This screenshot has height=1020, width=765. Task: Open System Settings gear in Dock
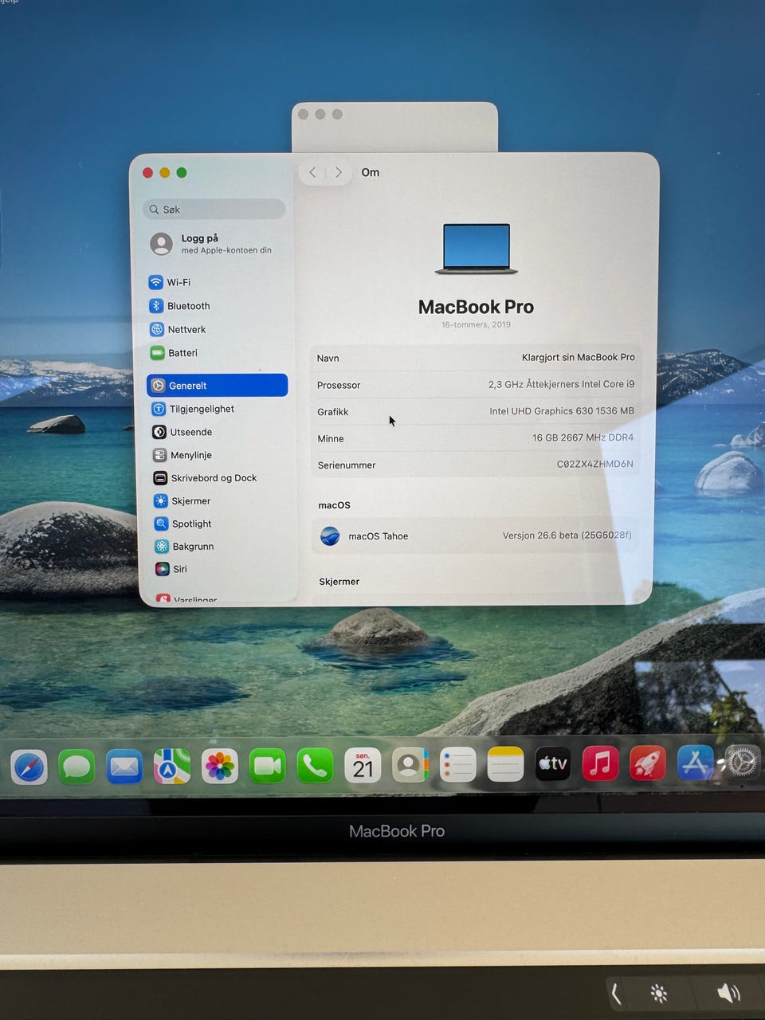(x=743, y=763)
